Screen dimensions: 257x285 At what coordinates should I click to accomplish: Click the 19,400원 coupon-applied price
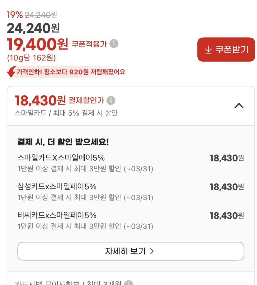coord(37,44)
